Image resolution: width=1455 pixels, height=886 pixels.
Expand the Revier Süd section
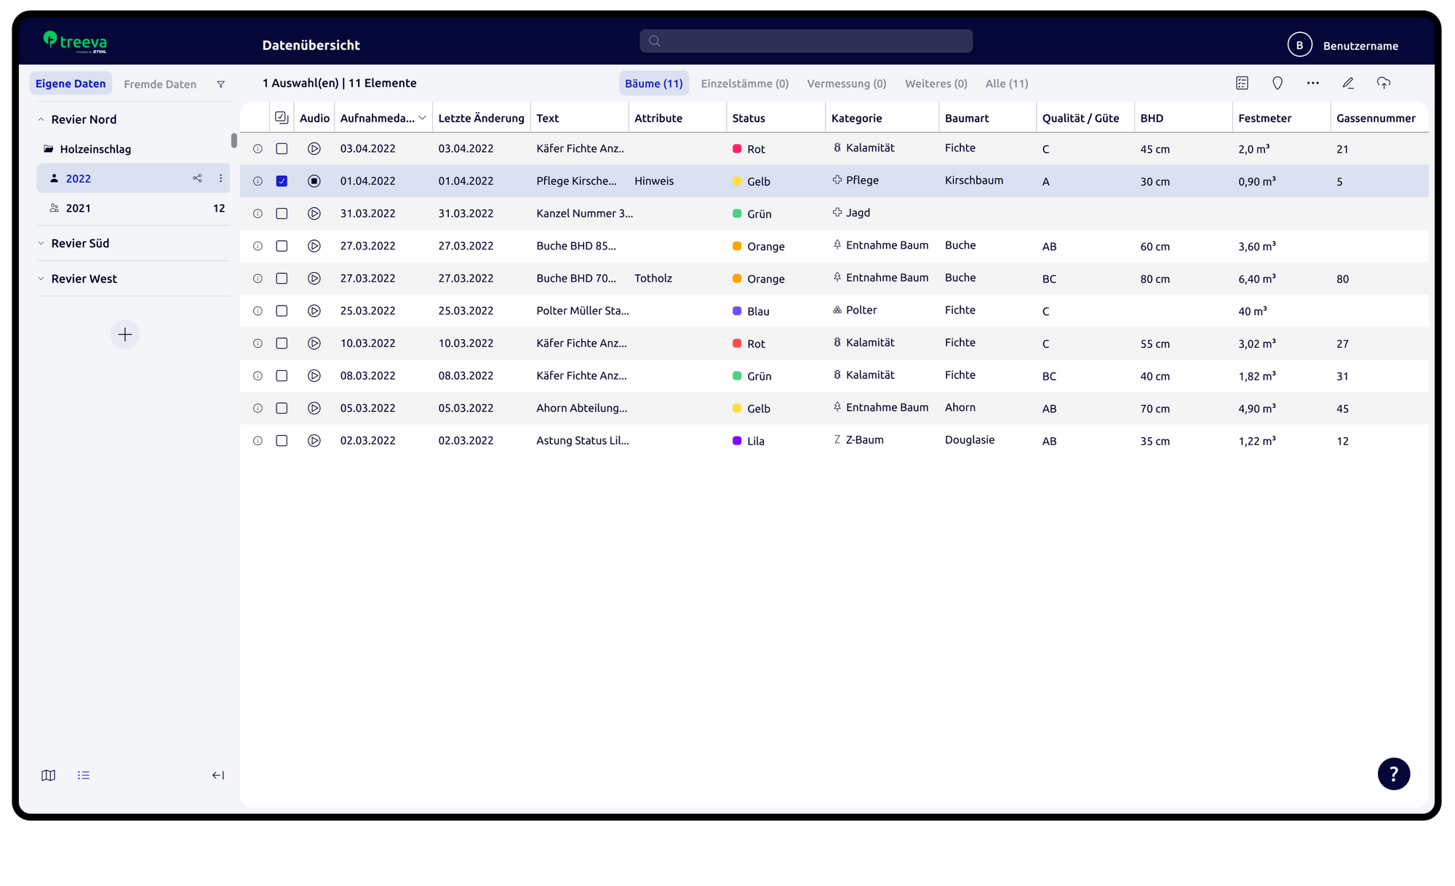tap(41, 243)
